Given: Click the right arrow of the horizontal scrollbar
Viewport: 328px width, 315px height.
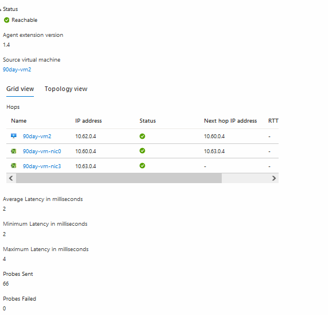Looking at the screenshot, I should (274, 179).
